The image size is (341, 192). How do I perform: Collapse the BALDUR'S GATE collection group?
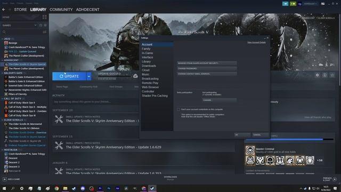click(x=3, y=73)
